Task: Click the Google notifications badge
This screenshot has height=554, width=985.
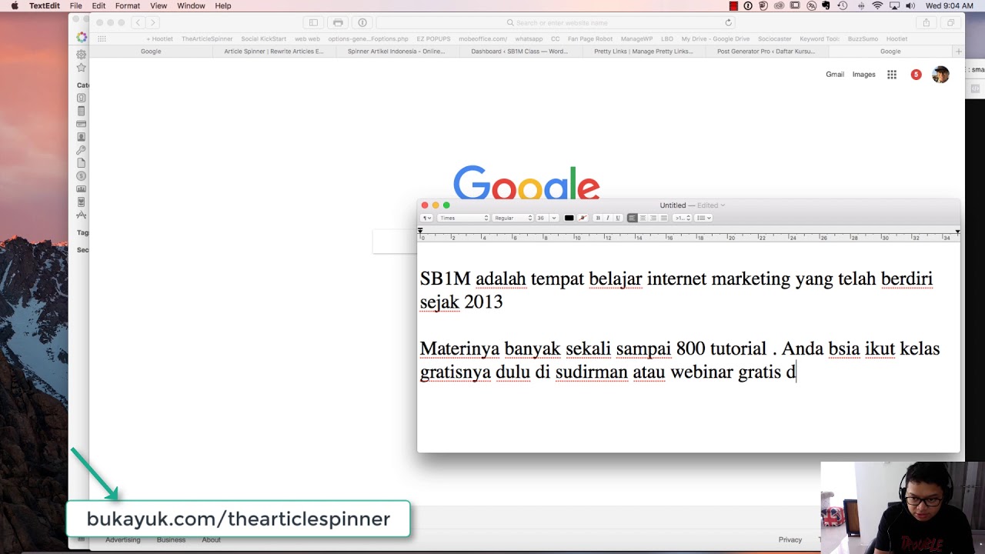Action: click(916, 75)
